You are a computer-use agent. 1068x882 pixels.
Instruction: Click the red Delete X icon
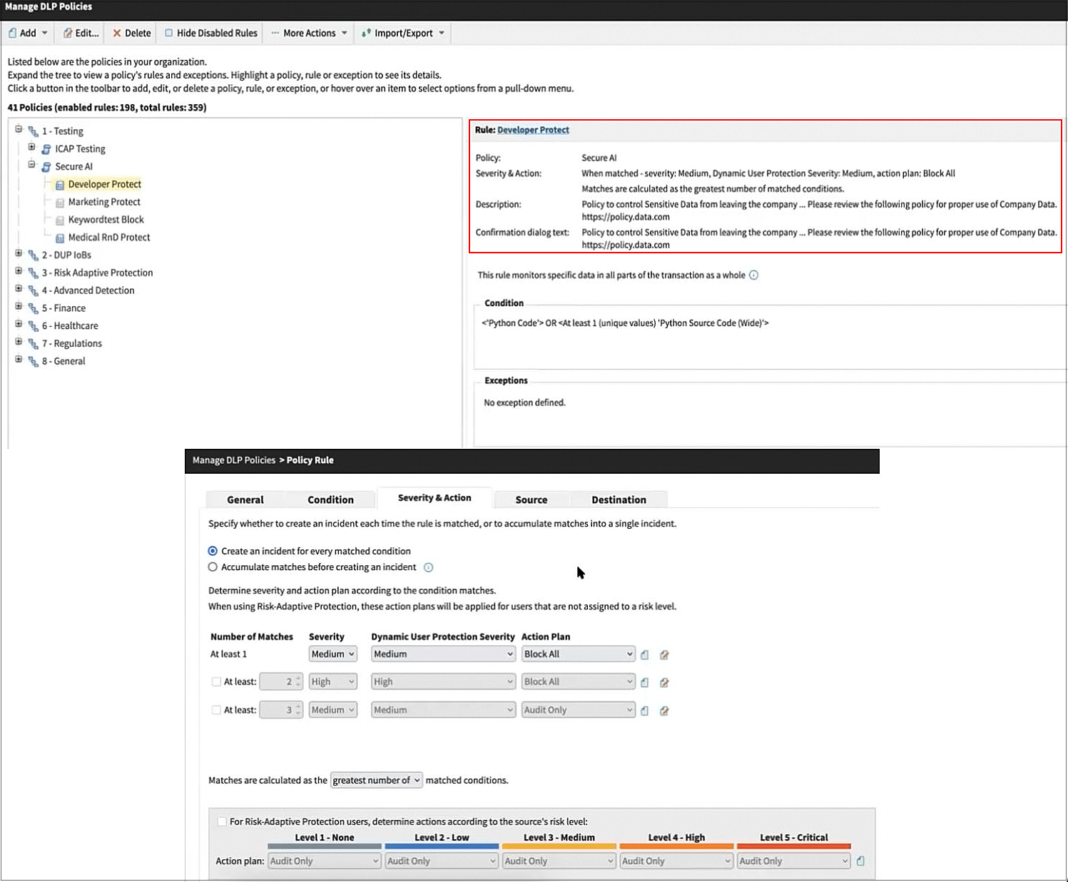click(117, 33)
